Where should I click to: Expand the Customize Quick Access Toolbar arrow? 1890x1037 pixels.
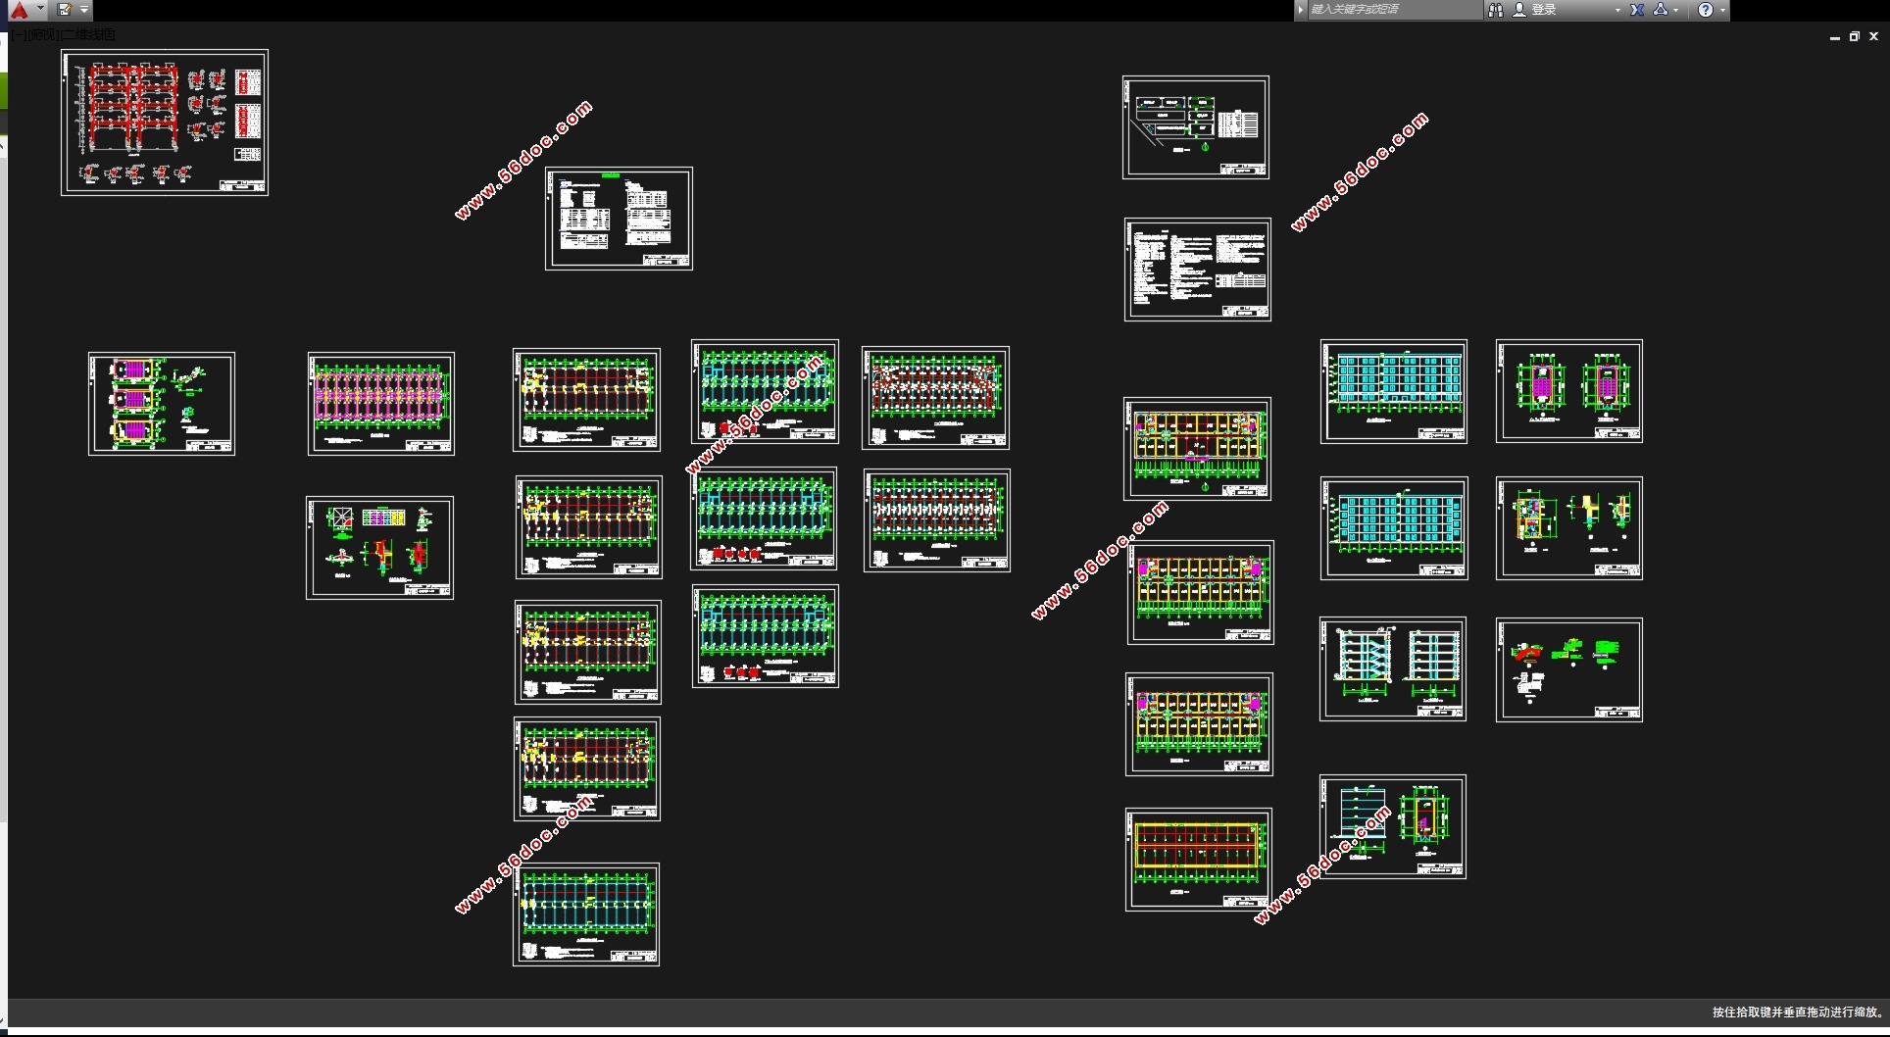tap(84, 10)
